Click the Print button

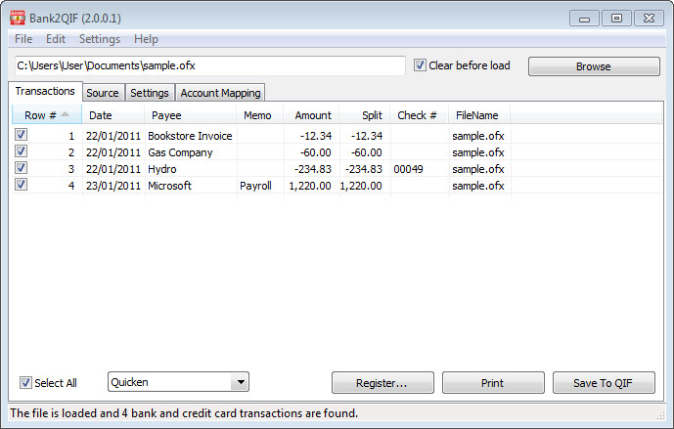(x=493, y=383)
